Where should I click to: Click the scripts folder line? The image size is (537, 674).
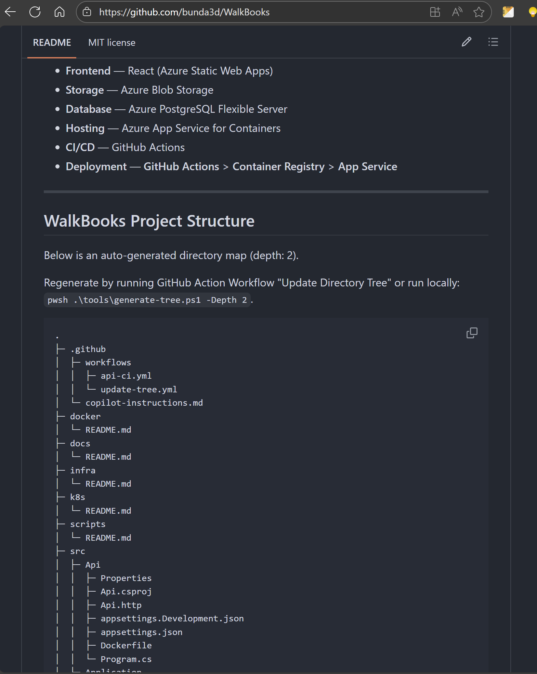pos(88,524)
